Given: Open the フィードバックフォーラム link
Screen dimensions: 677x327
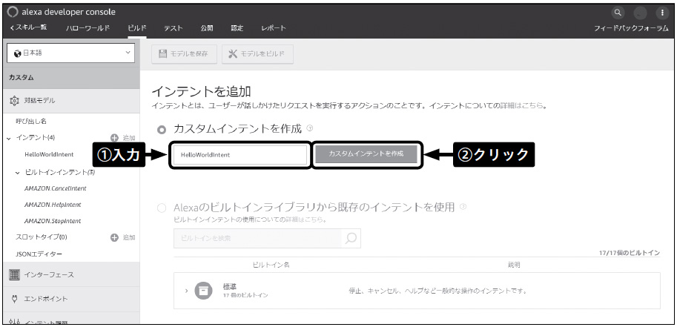Looking at the screenshot, I should point(631,28).
